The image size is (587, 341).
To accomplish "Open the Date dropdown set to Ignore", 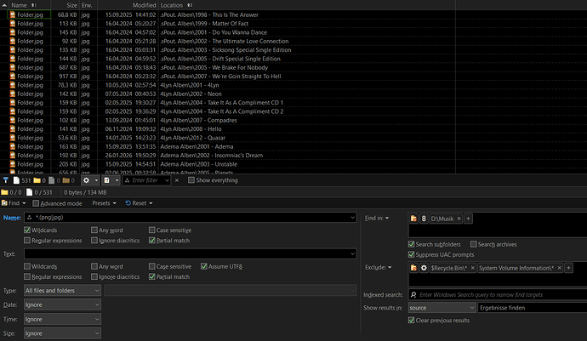I will tap(61, 304).
